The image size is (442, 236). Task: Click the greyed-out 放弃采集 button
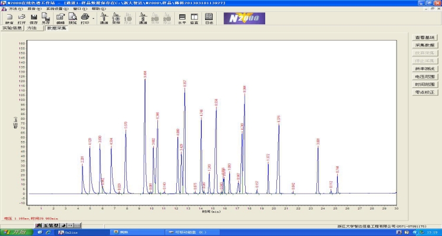click(x=425, y=53)
